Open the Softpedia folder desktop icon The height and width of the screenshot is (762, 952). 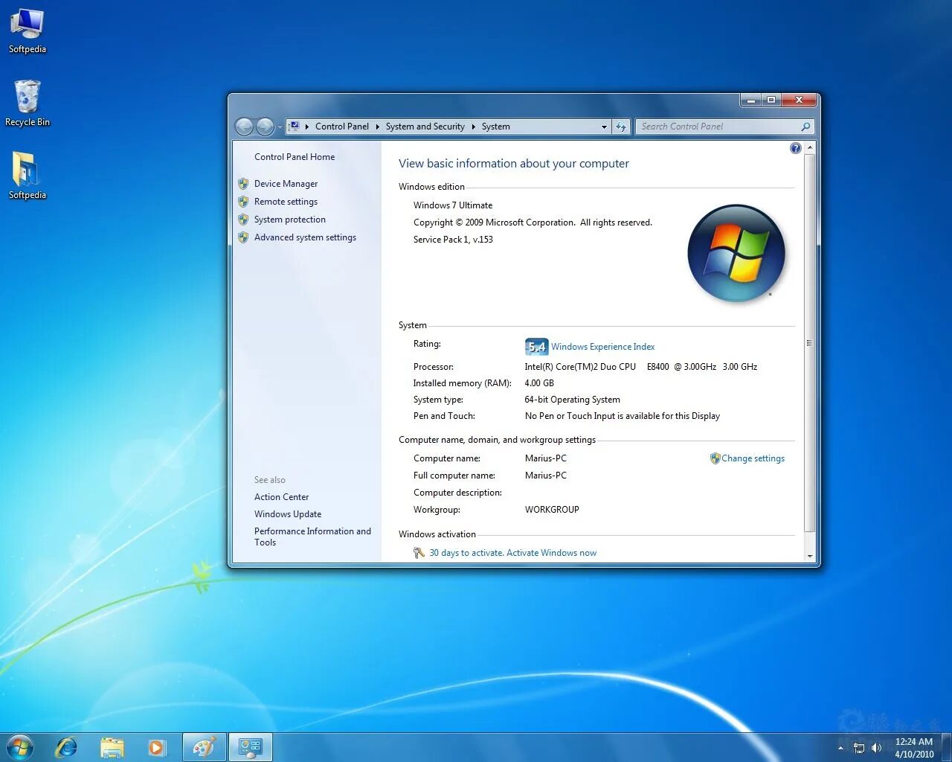pyautogui.click(x=28, y=176)
